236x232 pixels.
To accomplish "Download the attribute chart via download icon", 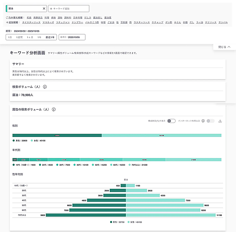I will pyautogui.click(x=220, y=121).
